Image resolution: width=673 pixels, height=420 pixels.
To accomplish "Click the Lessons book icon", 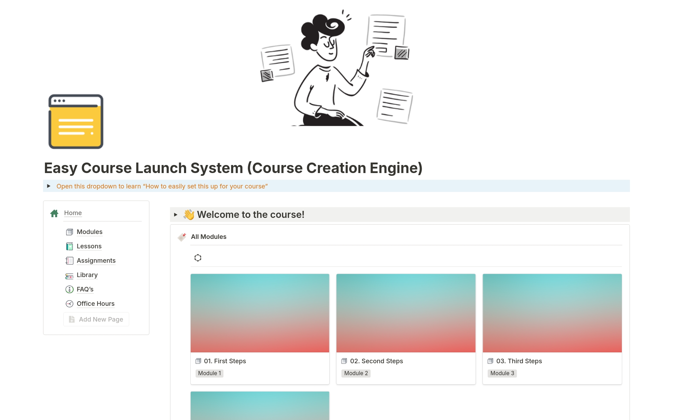I will 69,246.
